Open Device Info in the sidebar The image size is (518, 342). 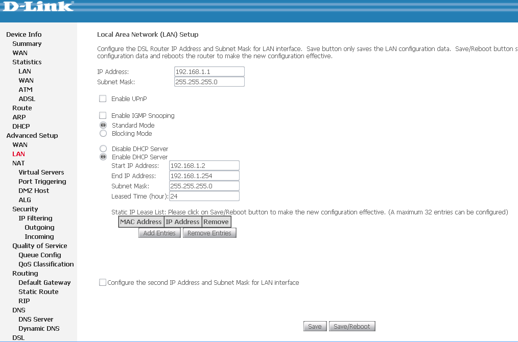click(x=24, y=34)
